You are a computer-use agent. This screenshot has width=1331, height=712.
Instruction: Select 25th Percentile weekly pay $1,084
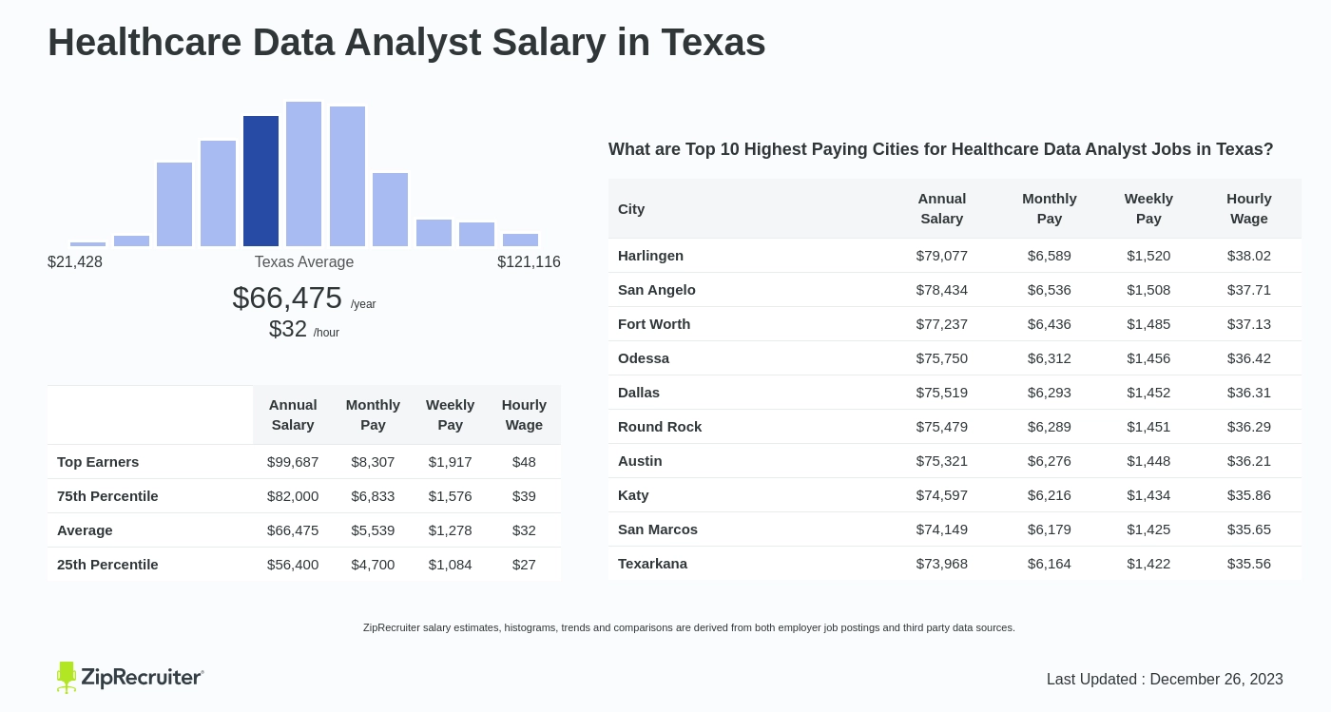coord(450,564)
